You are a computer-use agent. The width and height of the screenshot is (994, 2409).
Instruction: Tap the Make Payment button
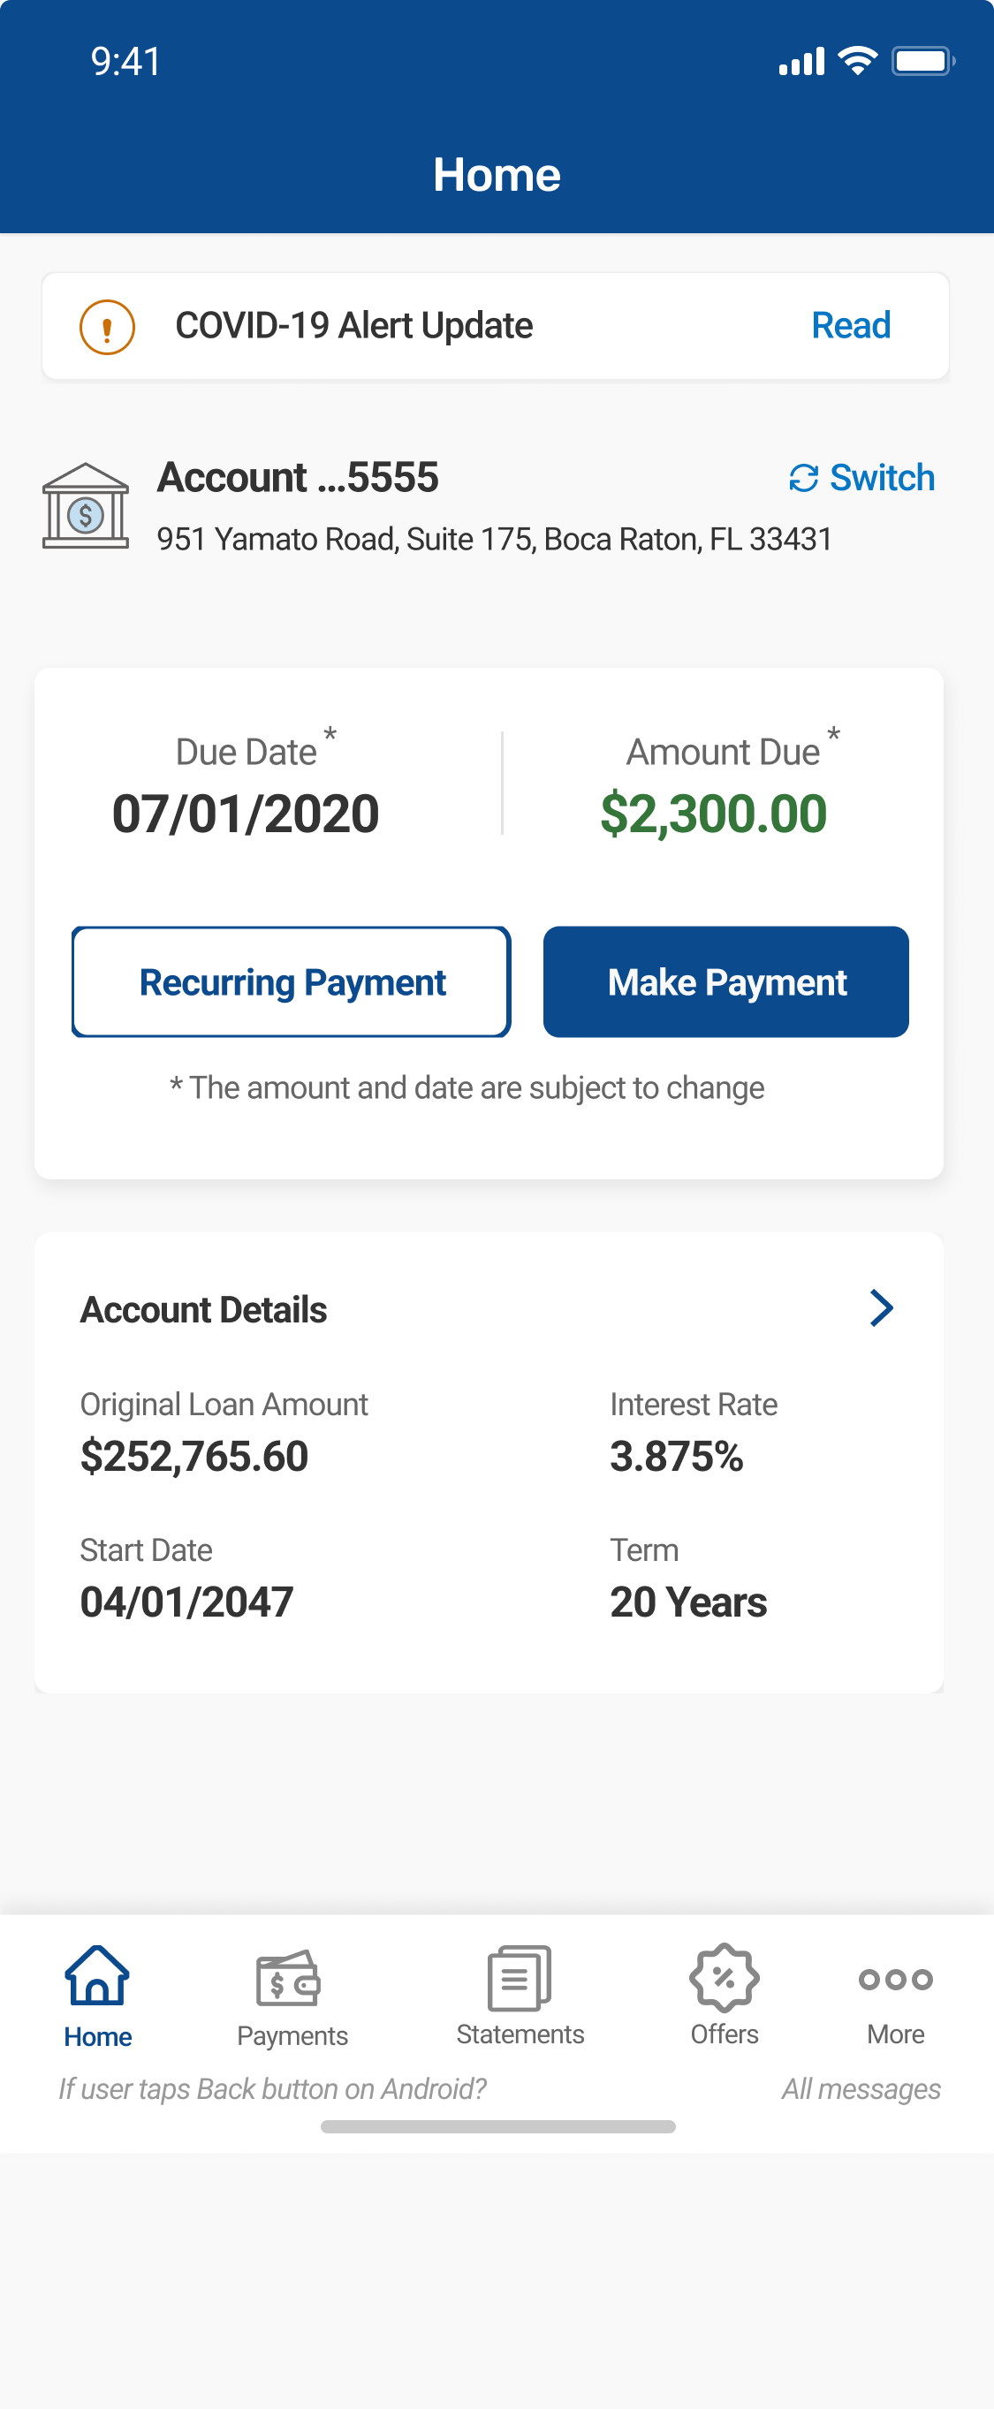725,982
